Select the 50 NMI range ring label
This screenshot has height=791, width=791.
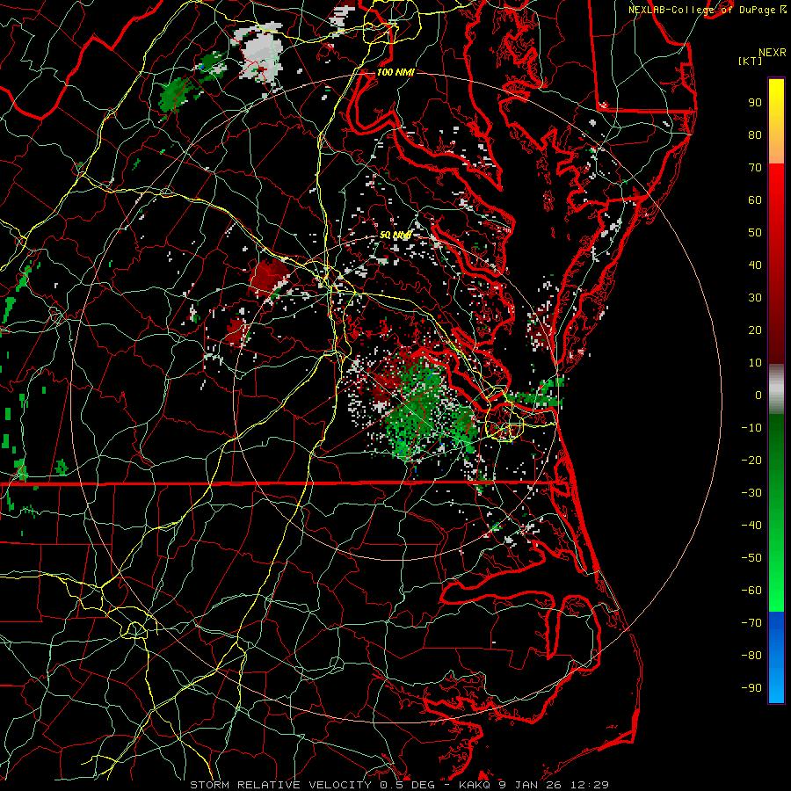395,235
